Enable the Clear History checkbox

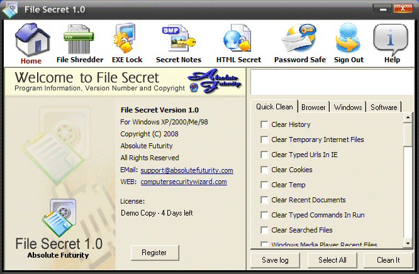click(264, 124)
